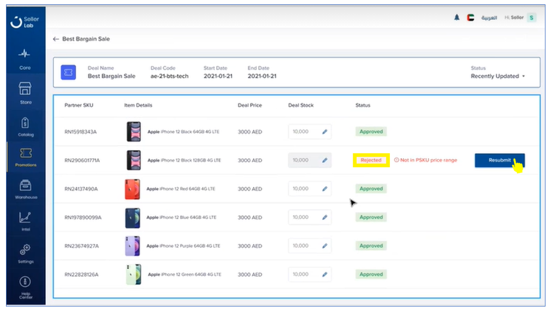Screen dimensions: 552x313
Task: Click the Partner SKU column header
Action: (79, 105)
